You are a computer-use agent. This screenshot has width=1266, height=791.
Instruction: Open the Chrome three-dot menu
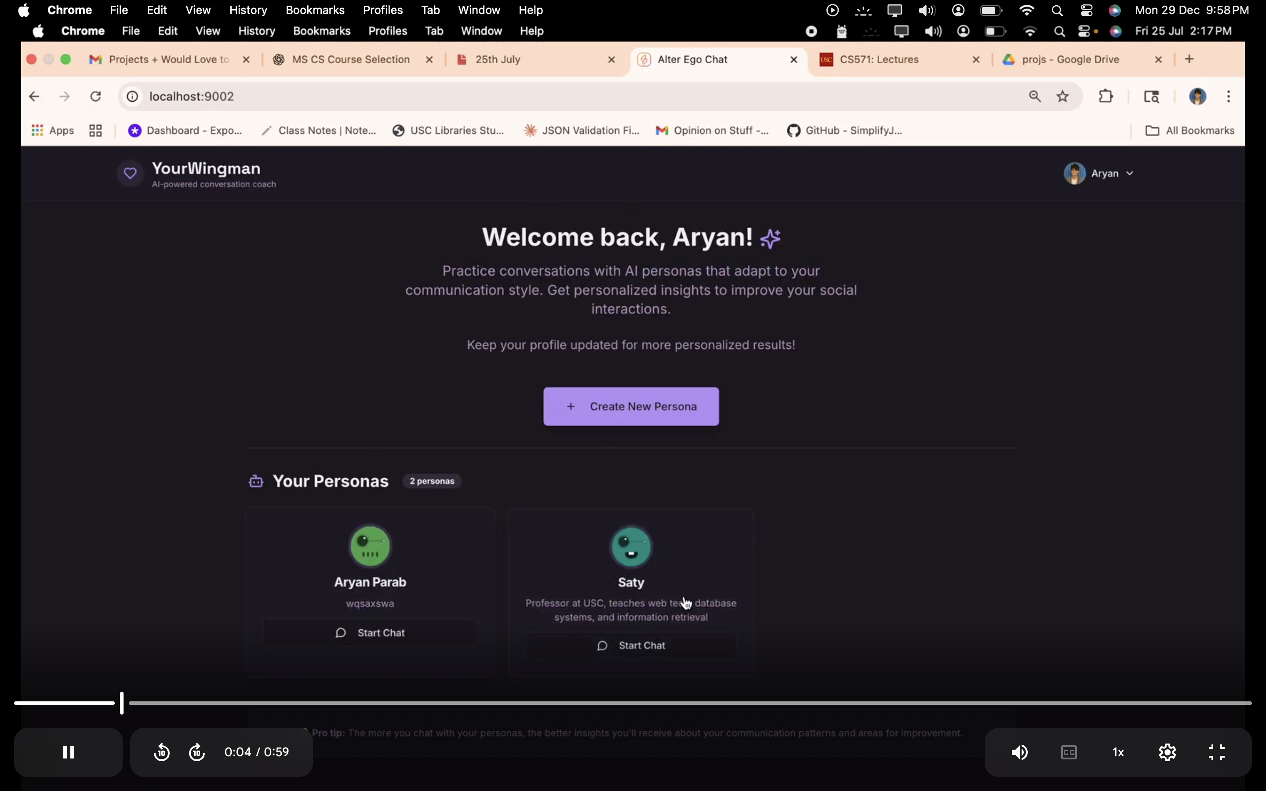click(x=1229, y=96)
